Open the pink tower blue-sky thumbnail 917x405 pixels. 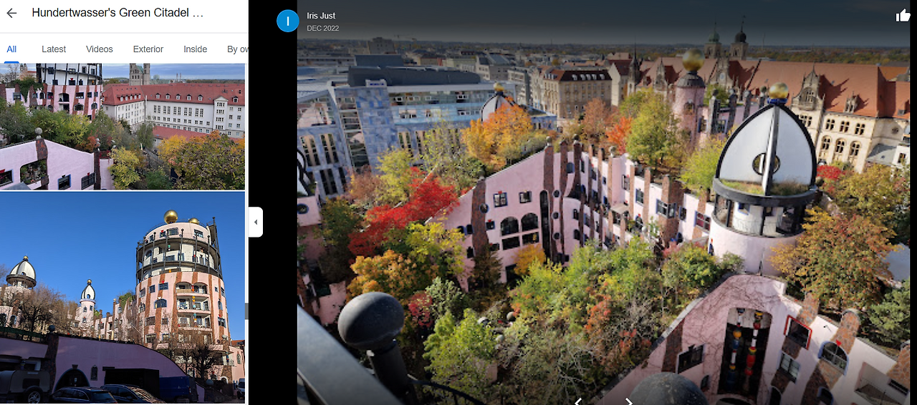(123, 297)
